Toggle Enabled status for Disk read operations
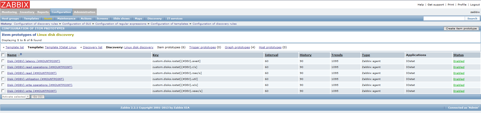 pos(459,67)
